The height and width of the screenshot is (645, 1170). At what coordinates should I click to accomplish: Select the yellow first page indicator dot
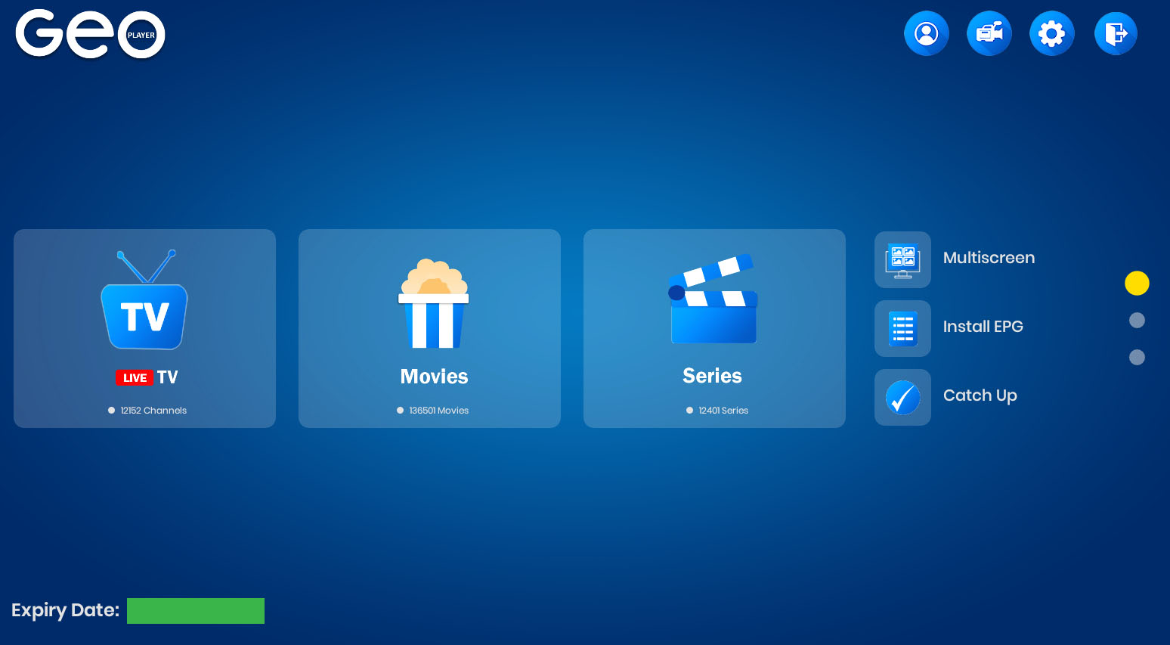1137,284
